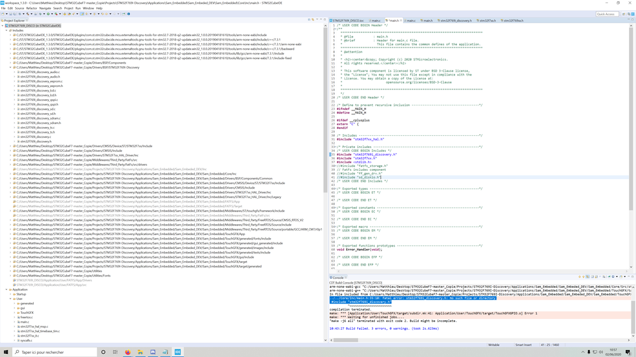Expand the TouchGFX folder under User
Image resolution: width=636 pixels, height=357 pixels.
click(15, 313)
